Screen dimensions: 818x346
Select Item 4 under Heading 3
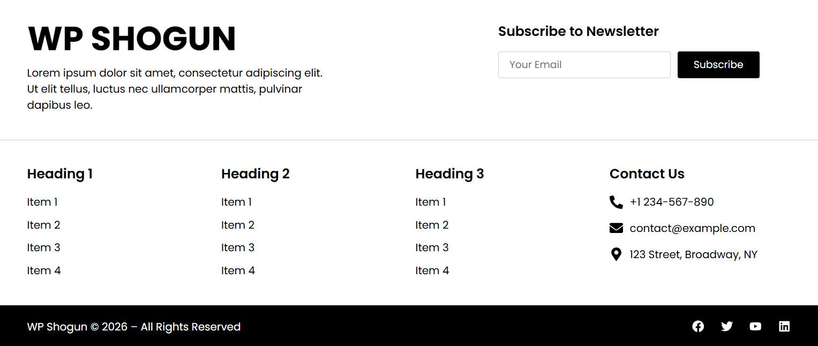pos(432,270)
